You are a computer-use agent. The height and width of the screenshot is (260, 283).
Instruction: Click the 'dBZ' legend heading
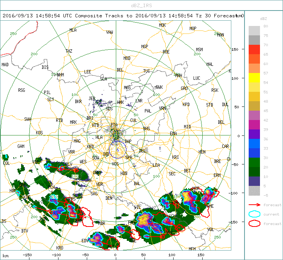pyautogui.click(x=263, y=18)
